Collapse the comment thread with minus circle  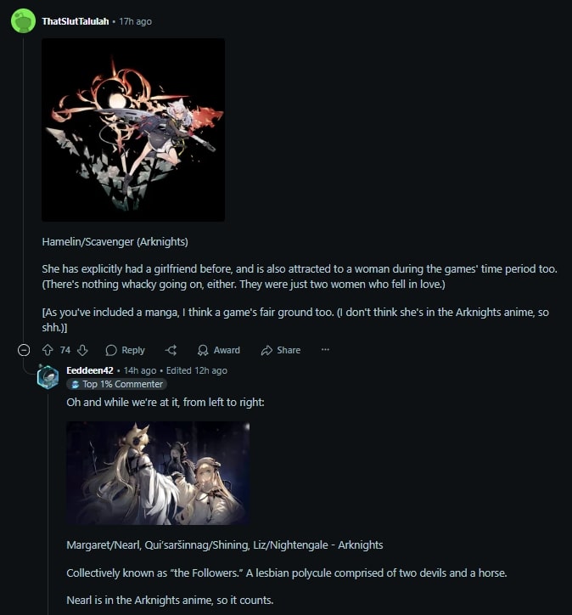pos(24,350)
